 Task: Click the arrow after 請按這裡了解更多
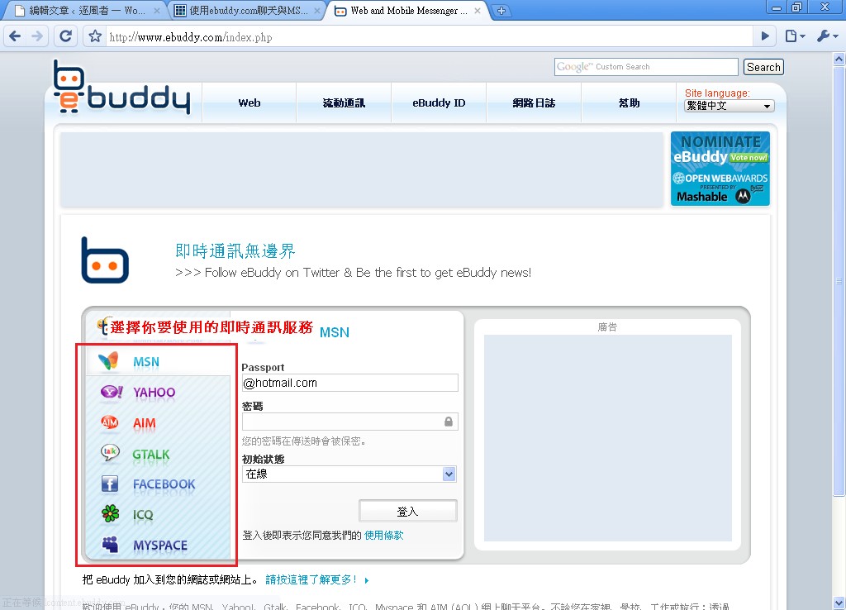pos(367,581)
